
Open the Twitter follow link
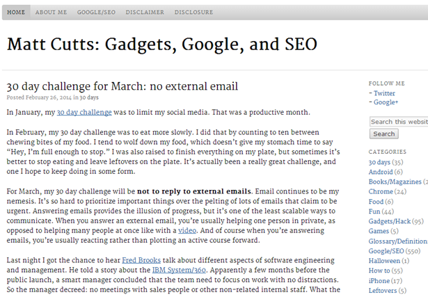[384, 93]
